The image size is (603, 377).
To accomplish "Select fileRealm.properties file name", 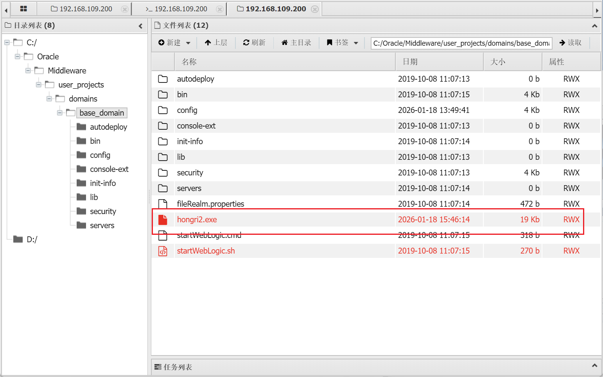I will click(210, 204).
